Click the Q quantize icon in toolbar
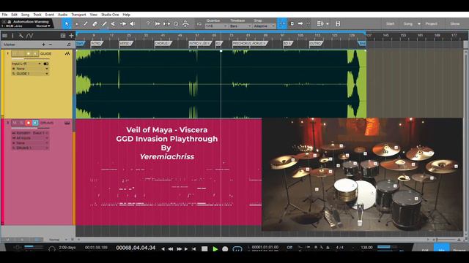 (176, 24)
